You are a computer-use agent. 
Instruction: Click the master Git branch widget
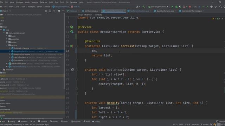[204, 125]
